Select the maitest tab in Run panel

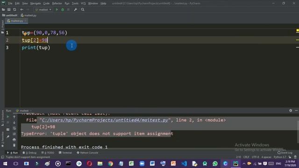pyautogui.click(x=23, y=111)
